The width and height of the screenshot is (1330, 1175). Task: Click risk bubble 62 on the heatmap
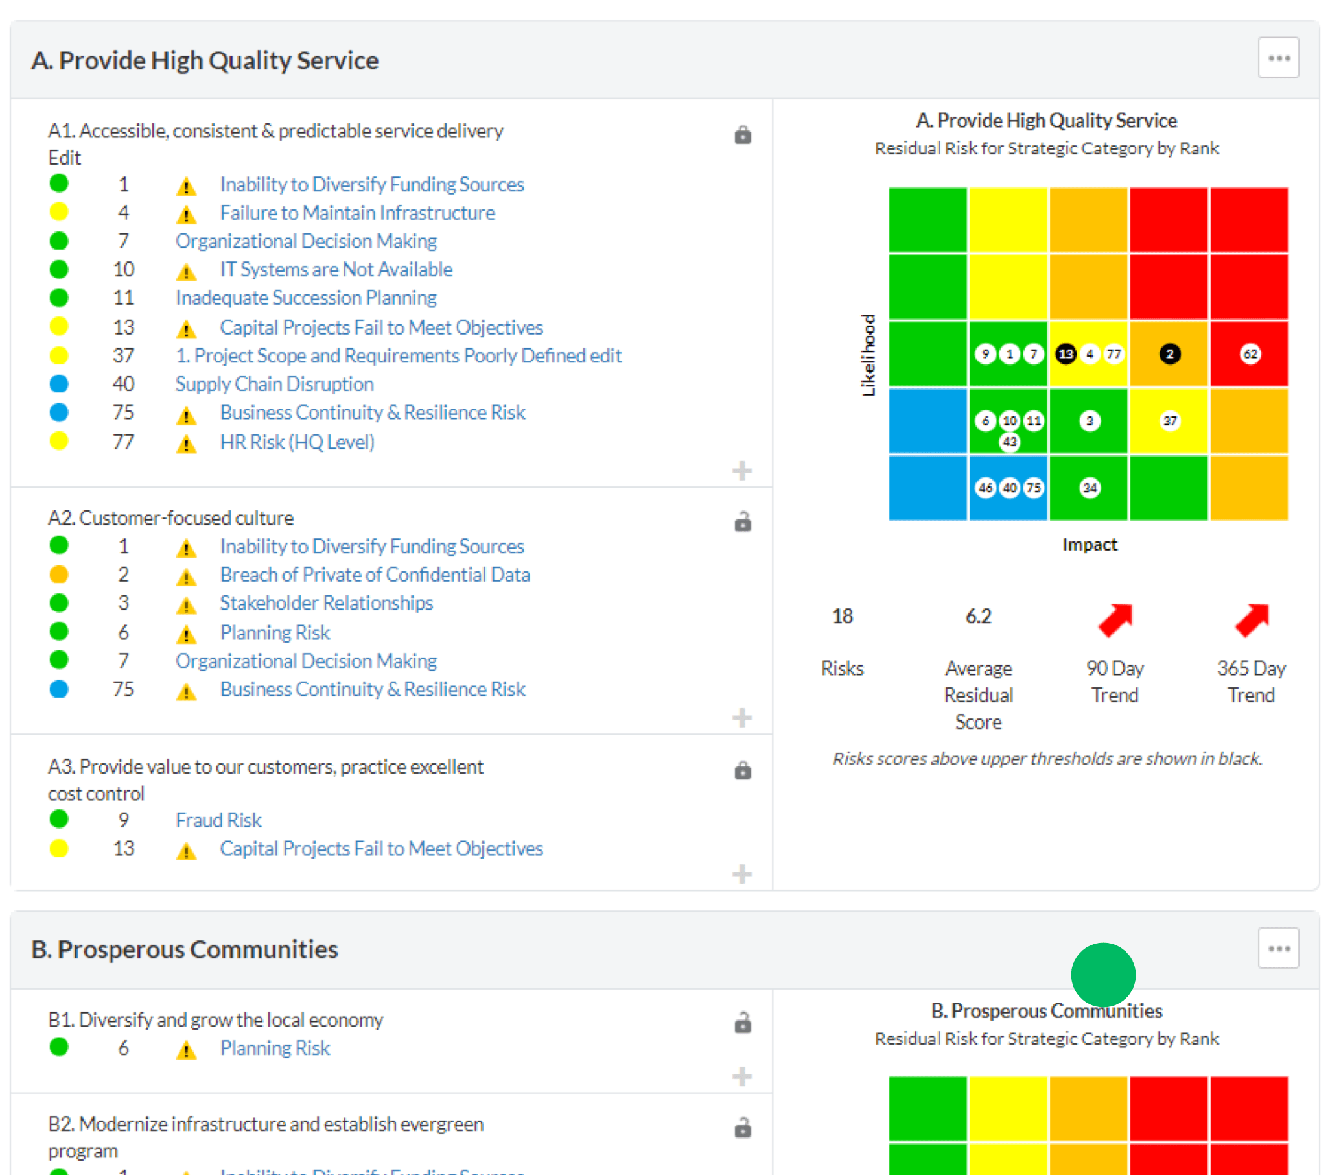[1250, 353]
